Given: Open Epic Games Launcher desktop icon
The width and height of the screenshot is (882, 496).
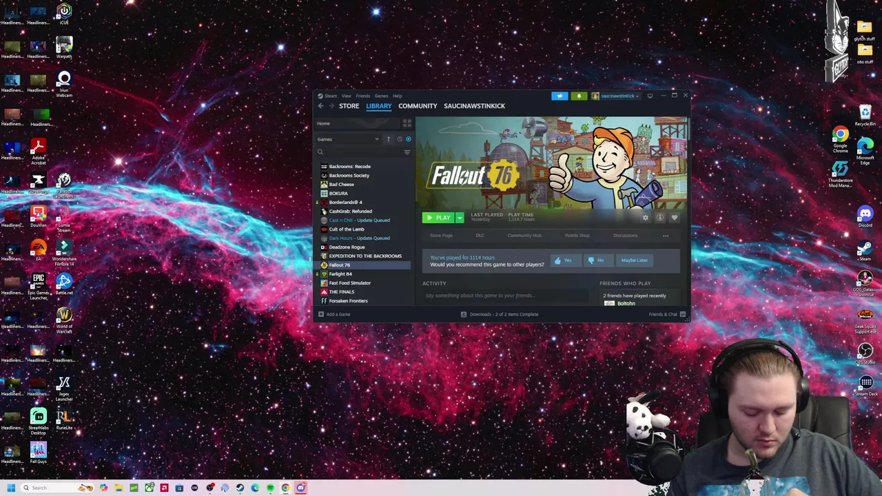Looking at the screenshot, I should (38, 287).
